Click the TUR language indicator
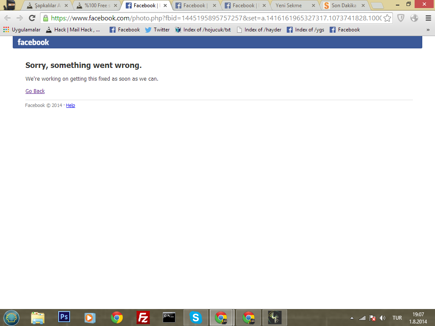This screenshot has width=435, height=326. click(397, 318)
